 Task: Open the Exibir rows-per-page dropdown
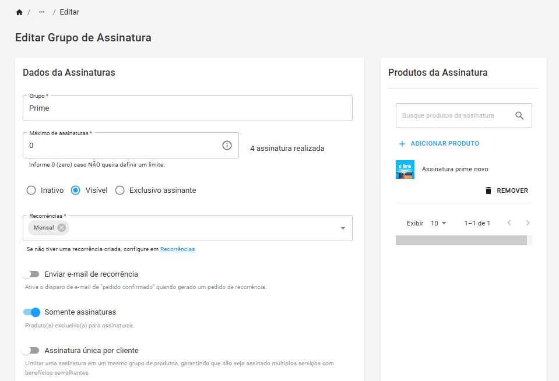(438, 223)
